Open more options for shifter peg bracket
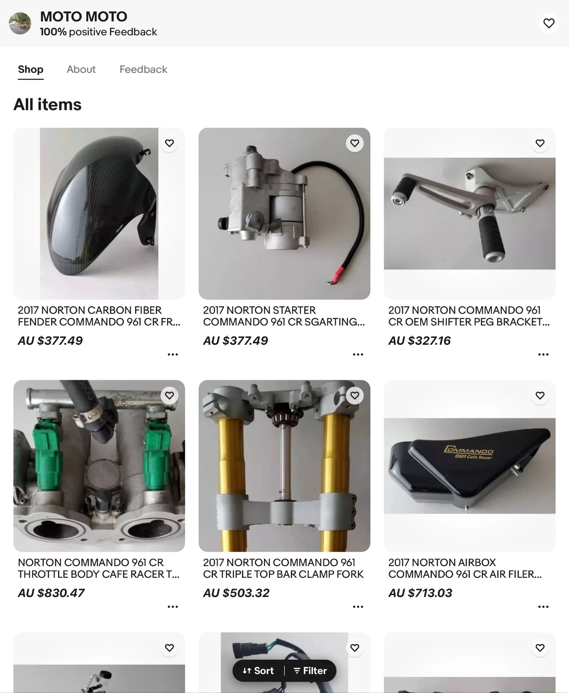This screenshot has height=693, width=569. click(543, 354)
